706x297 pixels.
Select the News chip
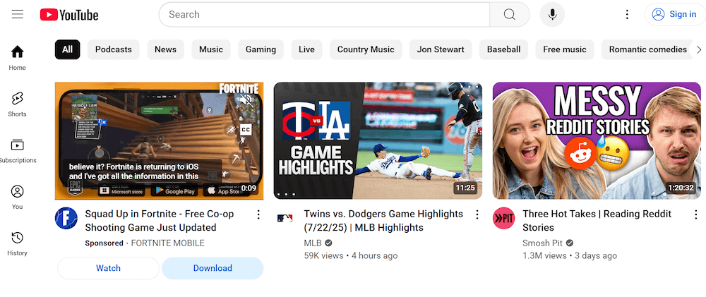165,49
